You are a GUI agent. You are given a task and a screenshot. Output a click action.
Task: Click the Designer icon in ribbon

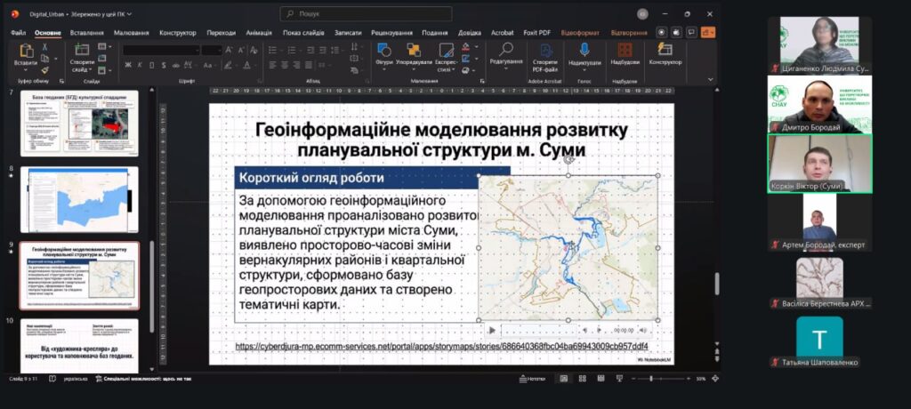[665, 52]
